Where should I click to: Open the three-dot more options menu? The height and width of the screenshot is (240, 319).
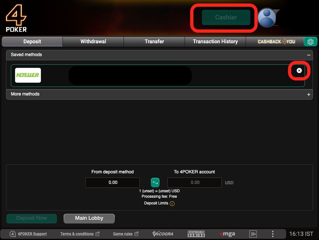click(272, 234)
